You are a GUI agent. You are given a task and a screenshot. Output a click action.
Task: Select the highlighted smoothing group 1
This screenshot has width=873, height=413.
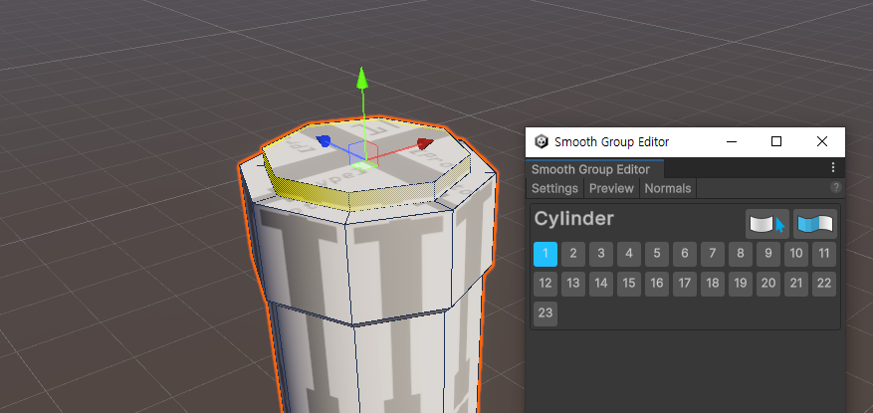coord(546,254)
